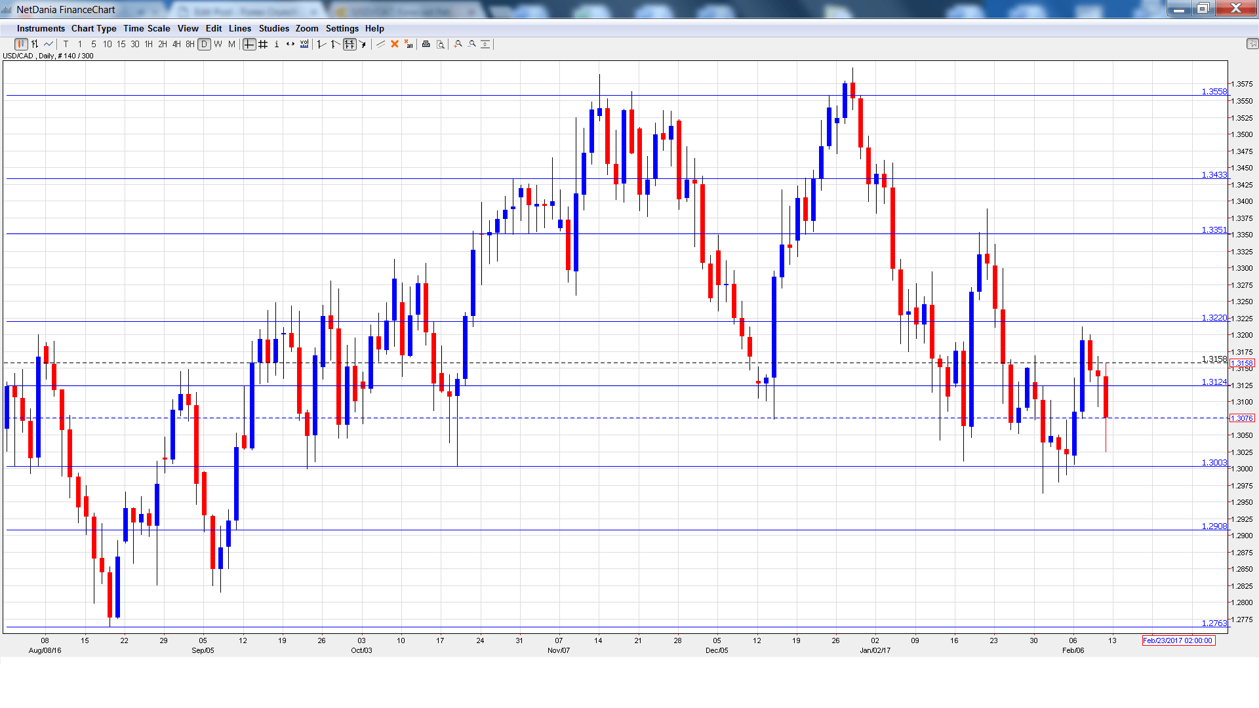This screenshot has height=708, width=1259.
Task: Set time scale to 1H
Action: click(149, 45)
